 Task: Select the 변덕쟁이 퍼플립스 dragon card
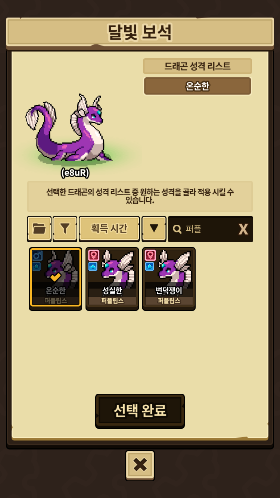169,278
